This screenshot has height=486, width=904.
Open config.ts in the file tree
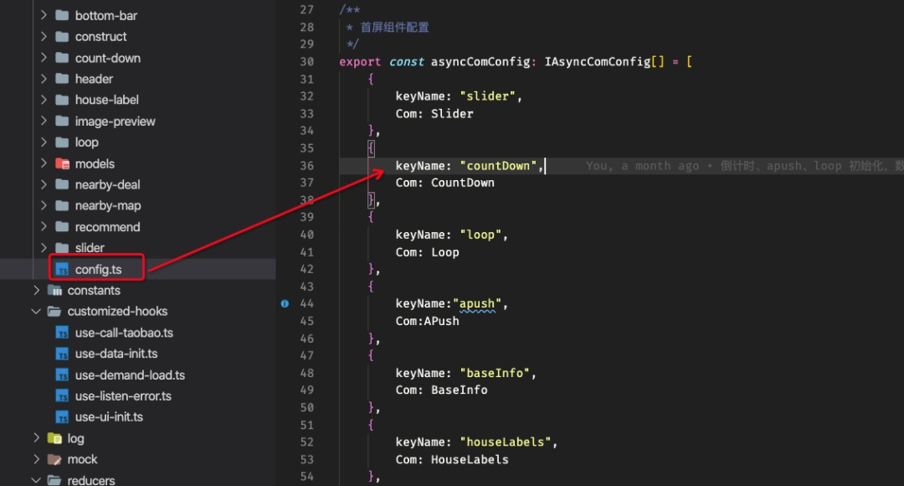(x=99, y=270)
